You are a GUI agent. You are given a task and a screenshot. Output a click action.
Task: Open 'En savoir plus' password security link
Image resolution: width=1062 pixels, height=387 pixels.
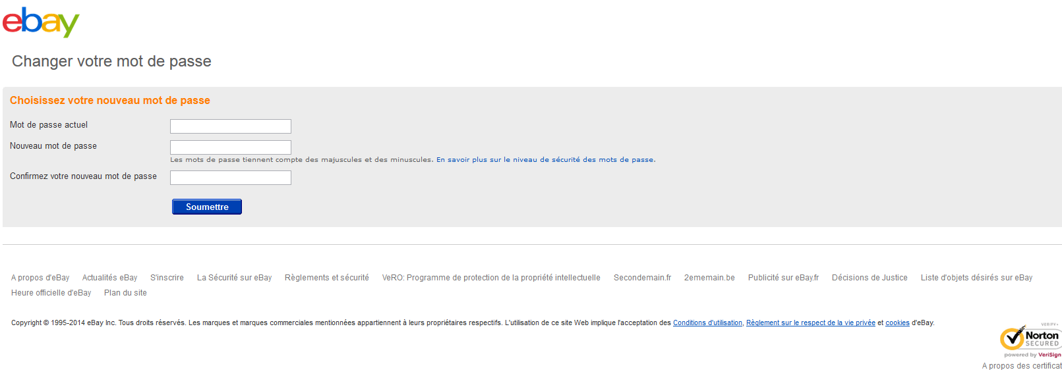point(545,160)
